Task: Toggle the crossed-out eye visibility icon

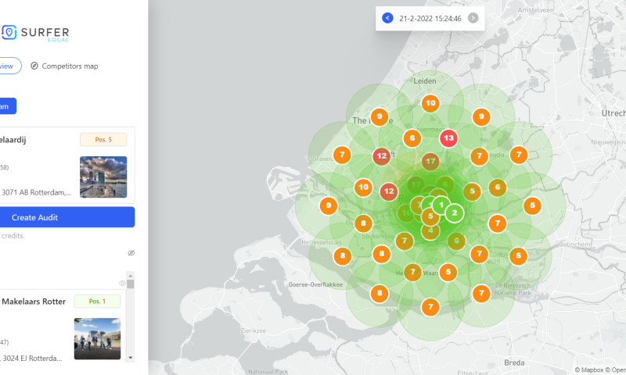Action: click(131, 253)
